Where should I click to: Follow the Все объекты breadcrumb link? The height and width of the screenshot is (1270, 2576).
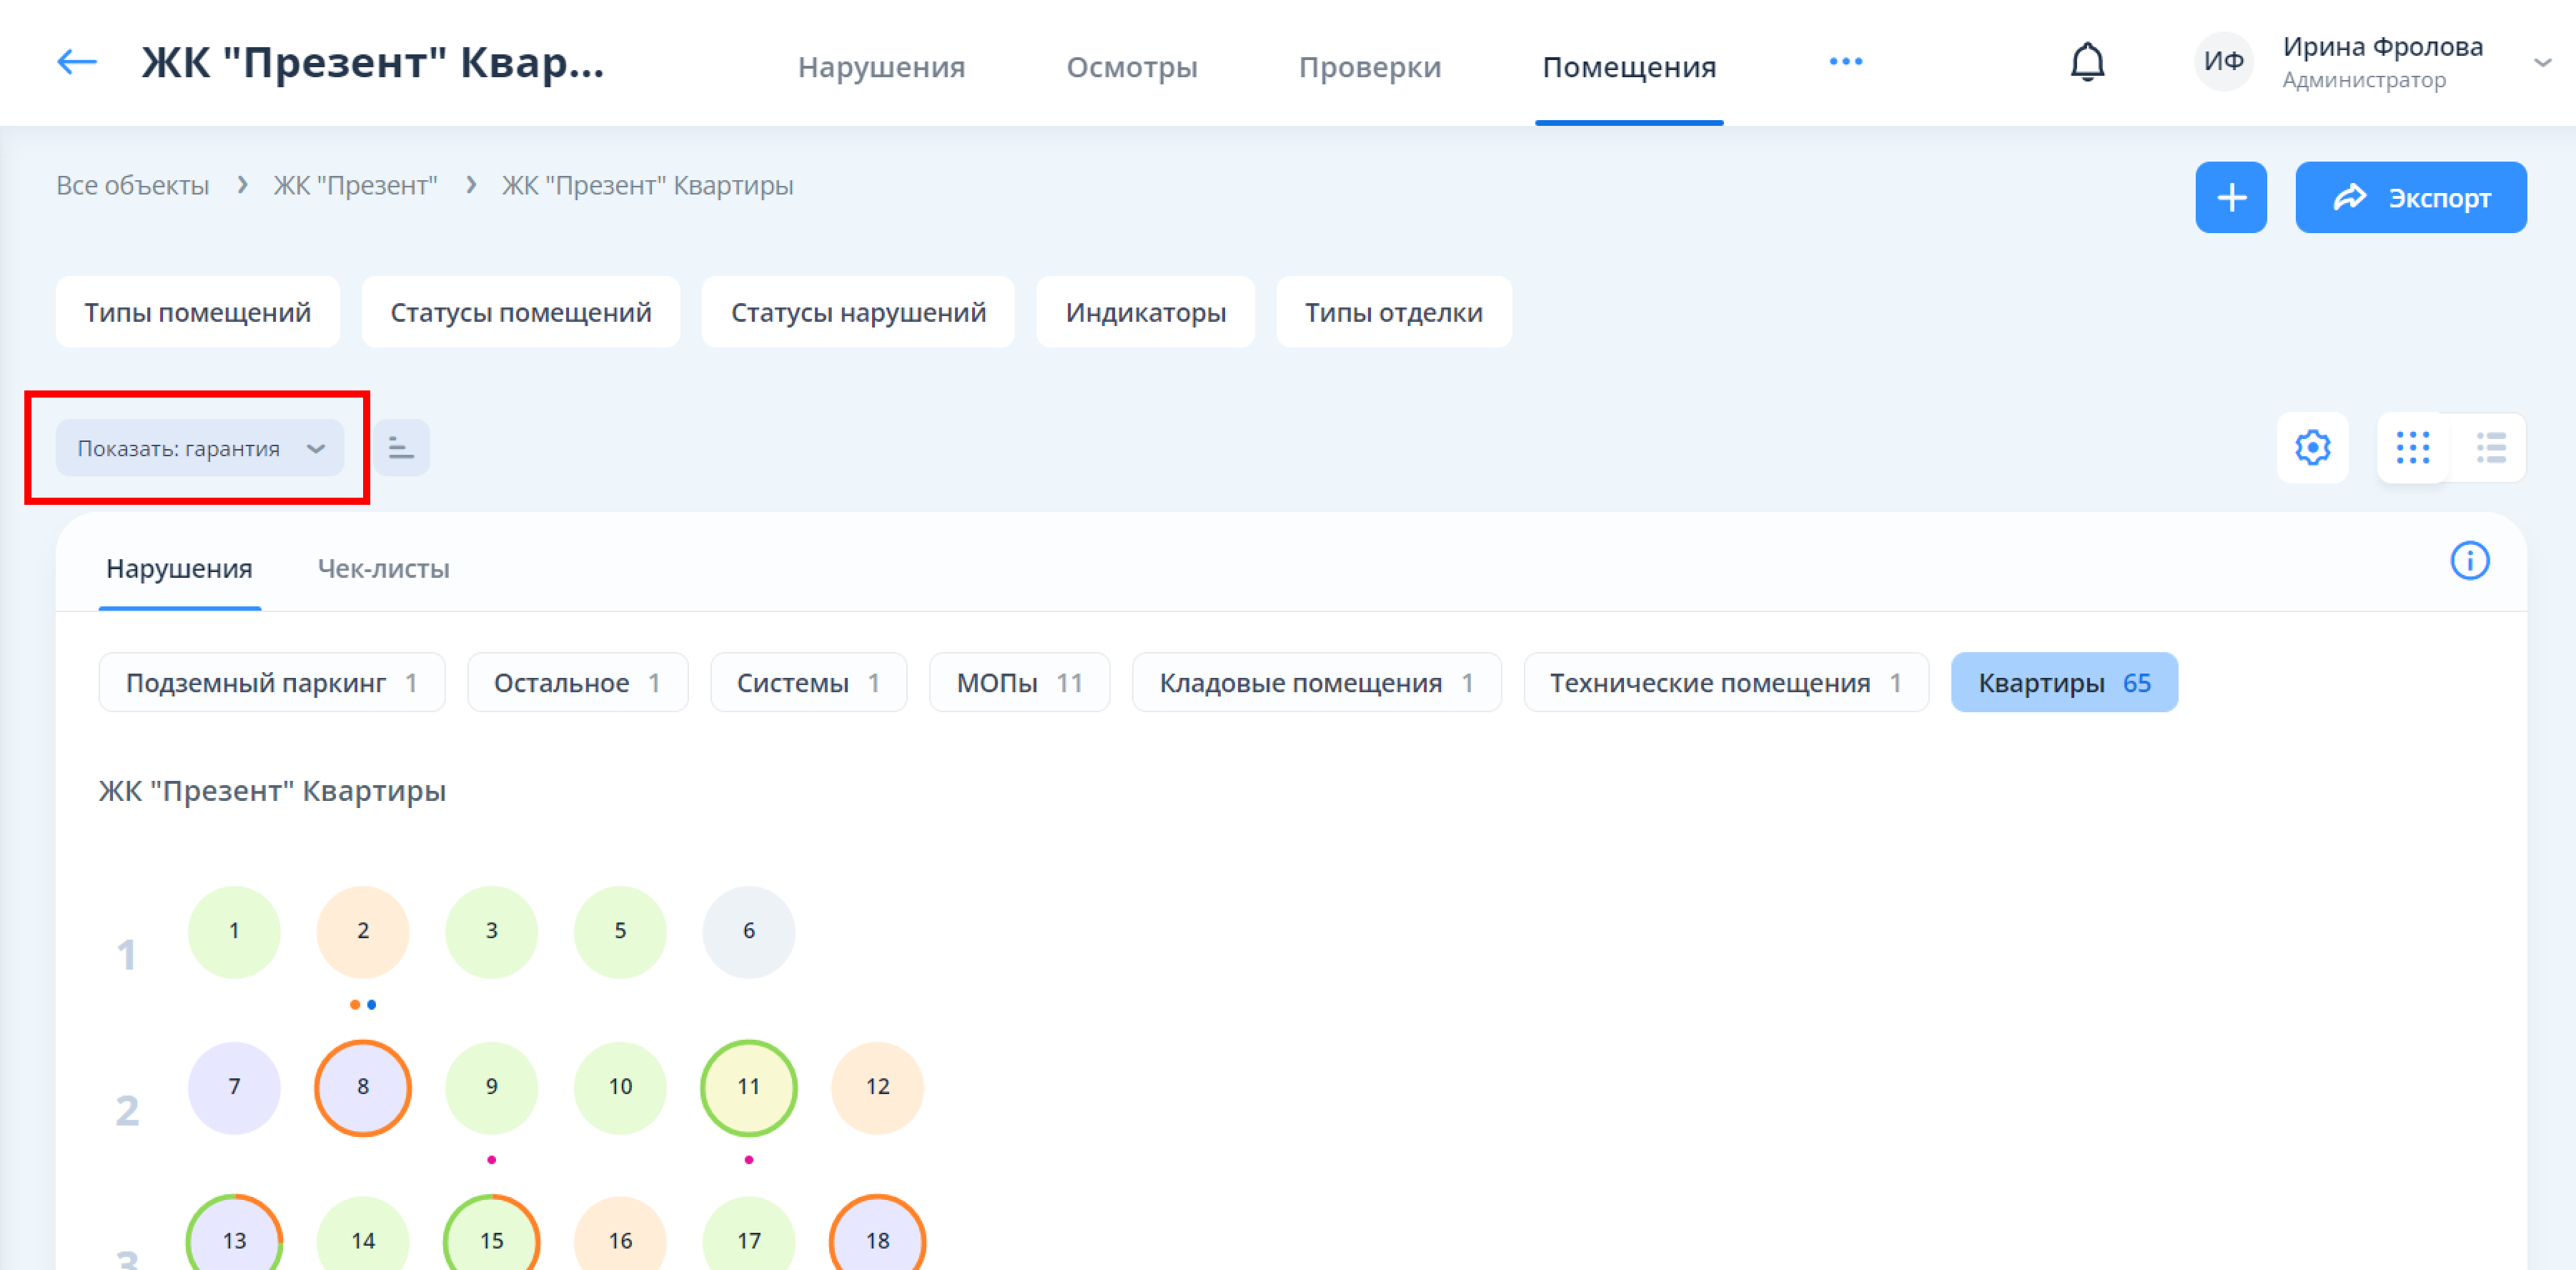point(132,185)
